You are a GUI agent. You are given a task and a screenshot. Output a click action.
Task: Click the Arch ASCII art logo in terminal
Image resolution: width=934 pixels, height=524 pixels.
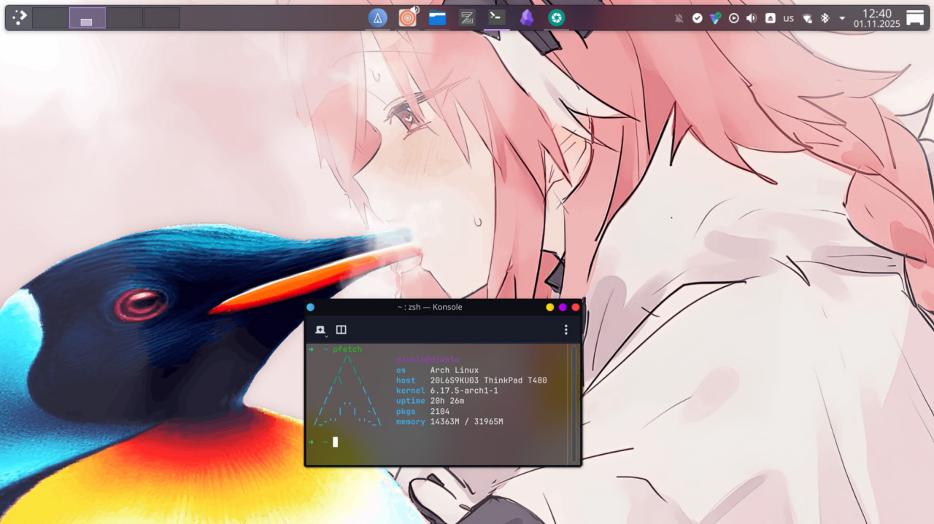click(x=348, y=391)
